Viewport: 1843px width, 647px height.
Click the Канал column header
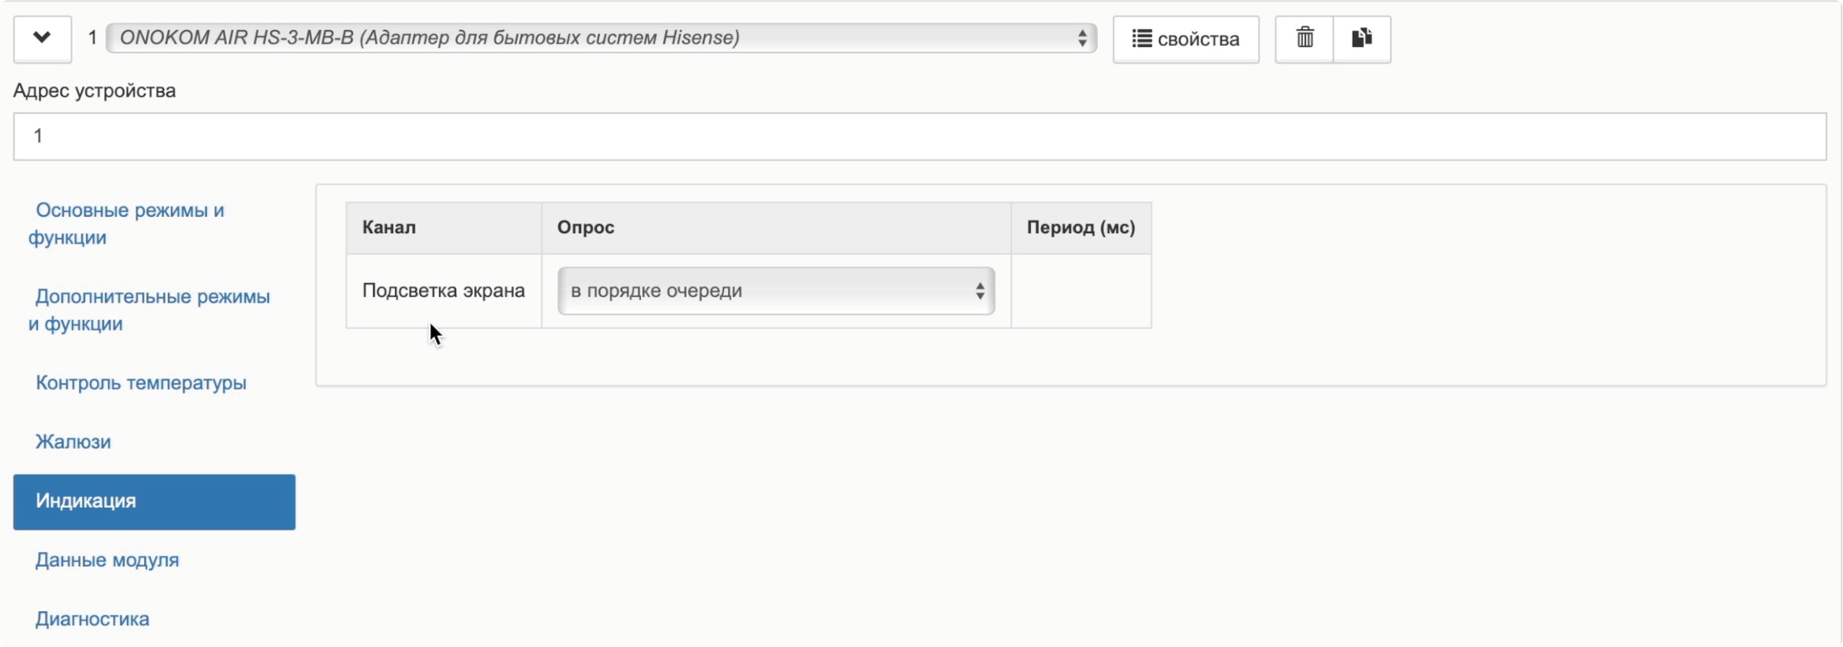(x=389, y=227)
